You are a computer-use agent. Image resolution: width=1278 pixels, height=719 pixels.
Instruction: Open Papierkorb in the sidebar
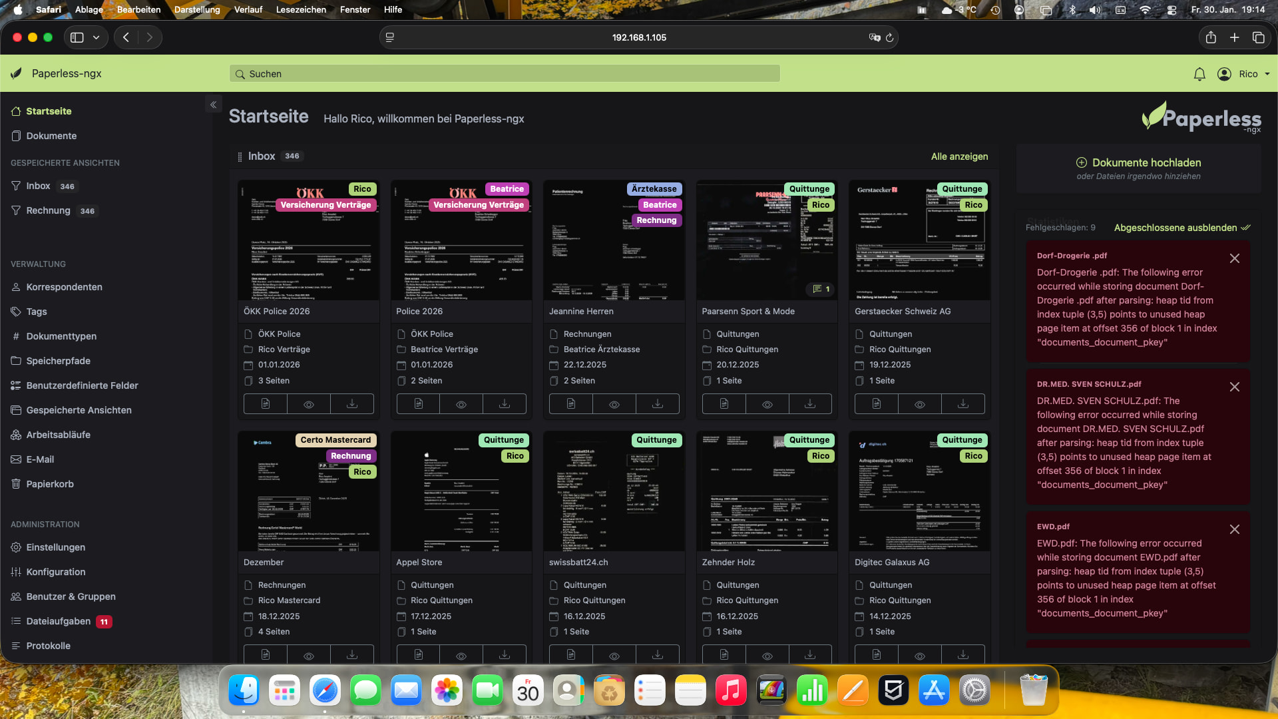pyautogui.click(x=50, y=484)
